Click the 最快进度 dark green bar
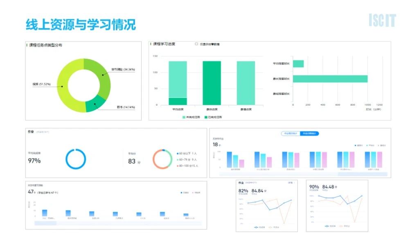 (x=212, y=83)
